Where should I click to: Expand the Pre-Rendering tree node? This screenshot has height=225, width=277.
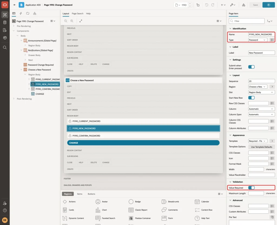coord(14,26)
